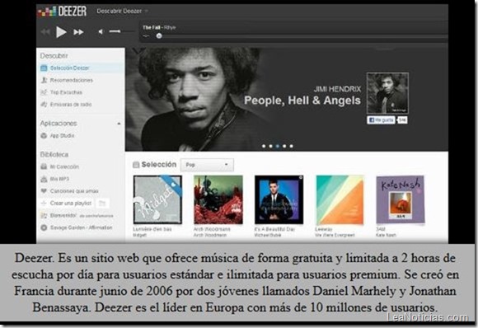
Task: Go back to the previous track
Action: click(x=45, y=31)
